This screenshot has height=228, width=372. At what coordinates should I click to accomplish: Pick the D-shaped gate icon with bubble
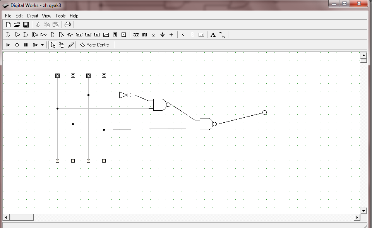tap(62, 35)
